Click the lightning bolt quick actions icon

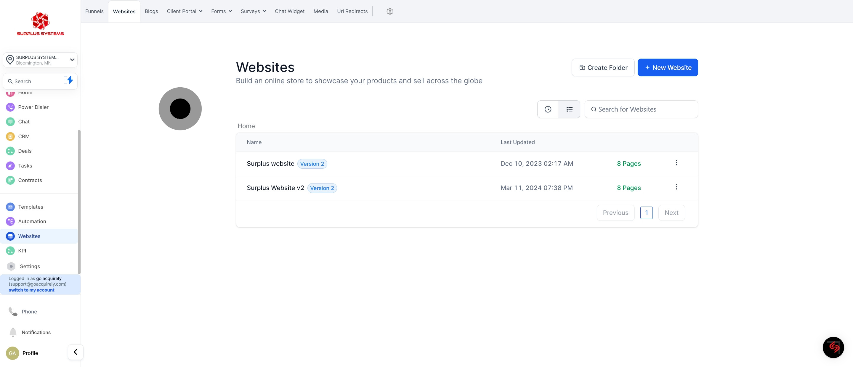[70, 80]
